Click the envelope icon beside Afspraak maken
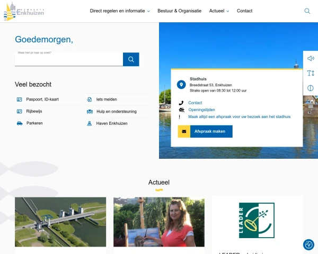The image size is (318, 254). click(x=184, y=131)
